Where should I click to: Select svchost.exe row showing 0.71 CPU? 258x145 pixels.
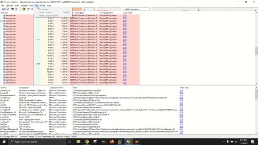click(x=70, y=39)
